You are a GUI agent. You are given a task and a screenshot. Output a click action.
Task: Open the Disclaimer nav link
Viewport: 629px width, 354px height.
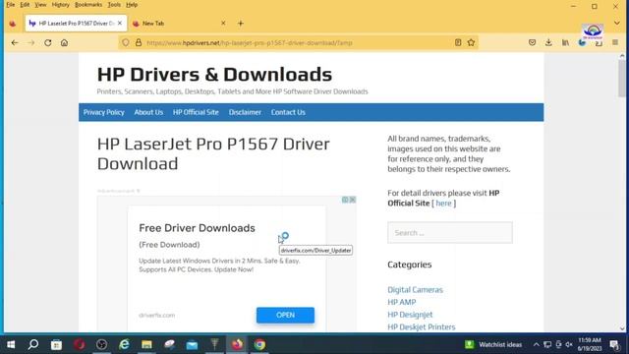pos(245,112)
